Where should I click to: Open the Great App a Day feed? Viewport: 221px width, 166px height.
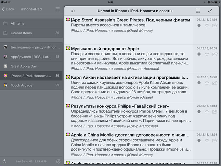[31, 66]
